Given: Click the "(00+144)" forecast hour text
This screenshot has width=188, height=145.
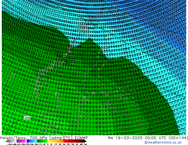Looking at the screenshot, I should [178, 138].
